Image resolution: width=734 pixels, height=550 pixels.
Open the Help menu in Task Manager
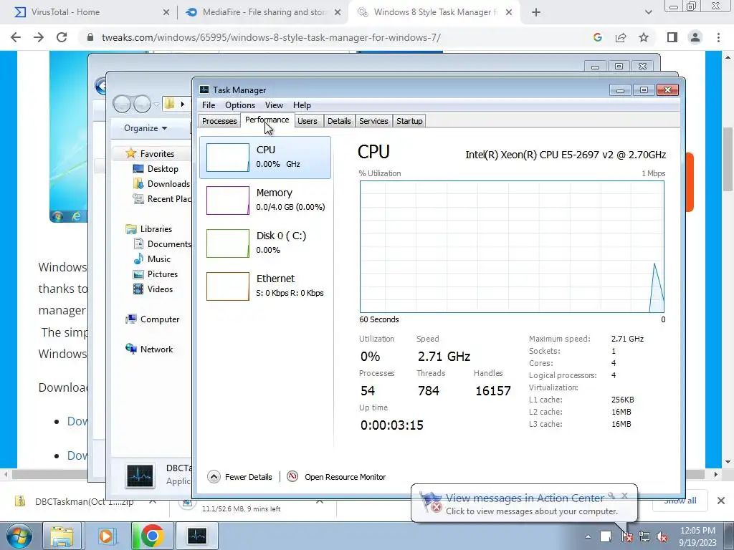point(302,105)
